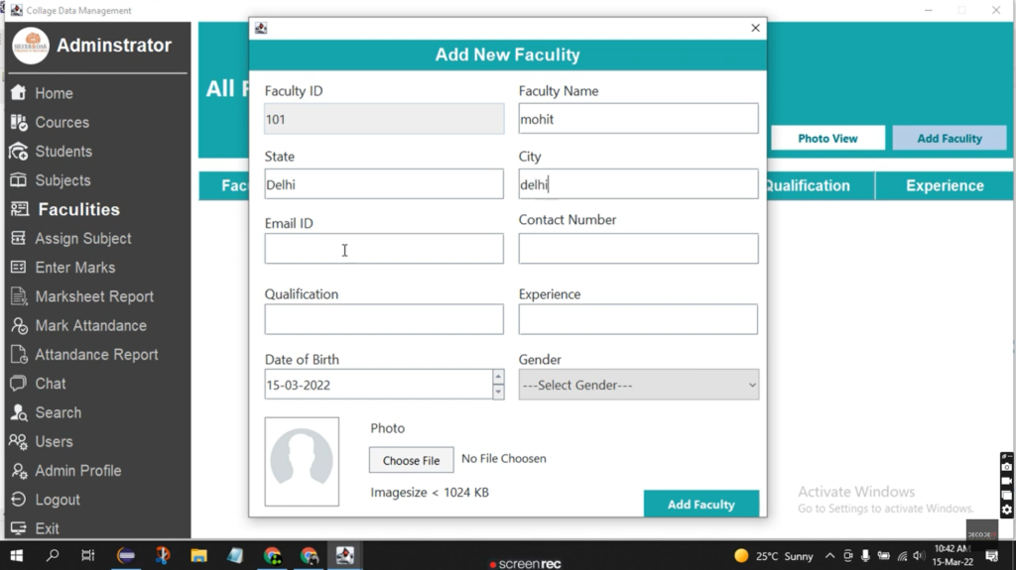Click the Add Faculty submit button in dialog
The image size is (1016, 570).
tap(701, 504)
